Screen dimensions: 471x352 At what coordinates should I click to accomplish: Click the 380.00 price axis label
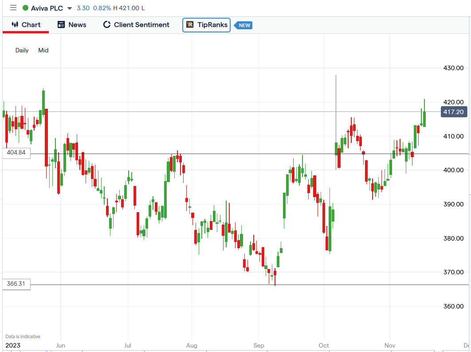(453, 238)
